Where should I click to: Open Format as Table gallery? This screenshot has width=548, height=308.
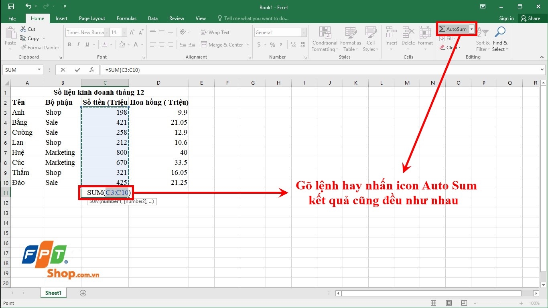click(x=351, y=39)
